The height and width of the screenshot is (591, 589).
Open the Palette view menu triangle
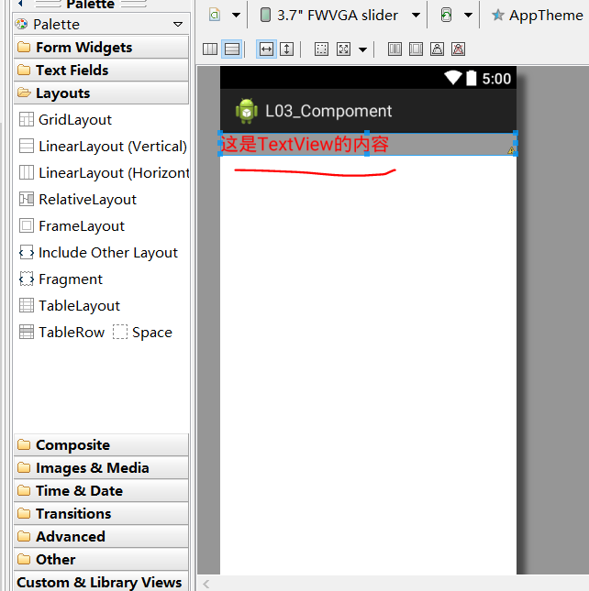pos(178,25)
